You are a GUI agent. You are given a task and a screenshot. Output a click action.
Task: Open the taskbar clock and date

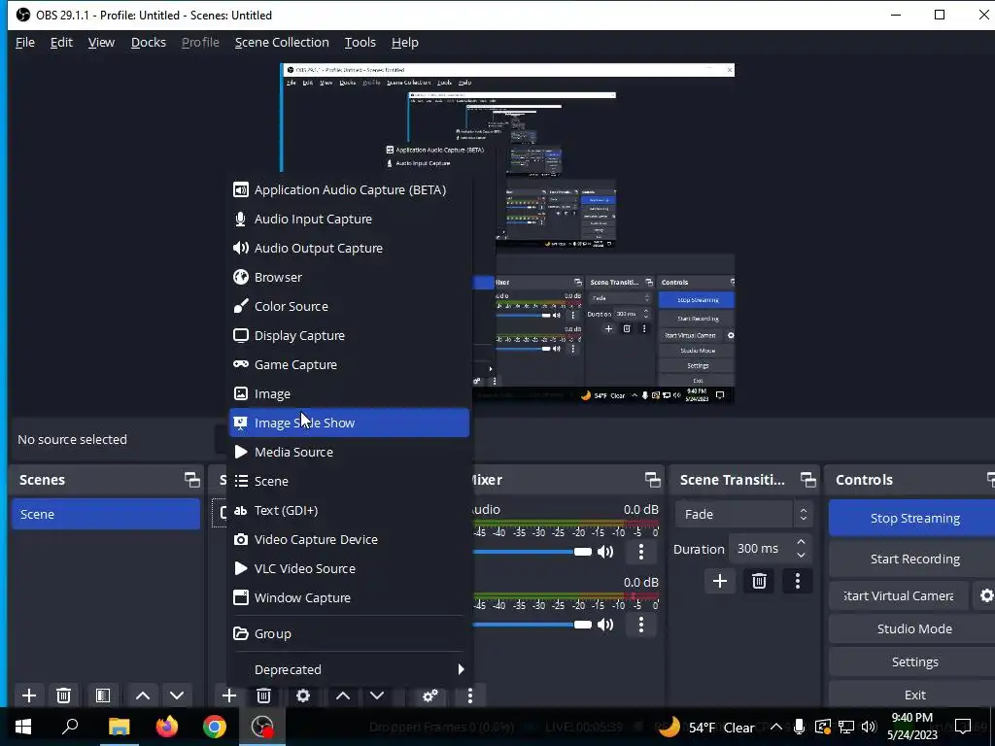coord(911,727)
